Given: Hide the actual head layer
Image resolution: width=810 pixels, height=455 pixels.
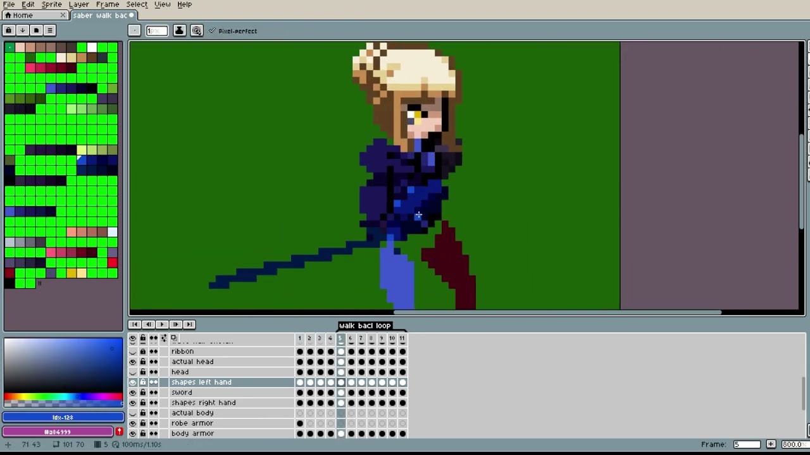Looking at the screenshot, I should click(132, 362).
